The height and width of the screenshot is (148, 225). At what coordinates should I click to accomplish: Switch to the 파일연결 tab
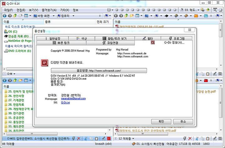pos(110,43)
